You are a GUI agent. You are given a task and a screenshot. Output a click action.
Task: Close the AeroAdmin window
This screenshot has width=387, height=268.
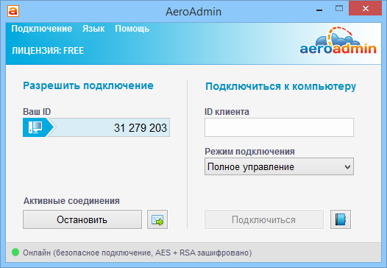pos(366,9)
